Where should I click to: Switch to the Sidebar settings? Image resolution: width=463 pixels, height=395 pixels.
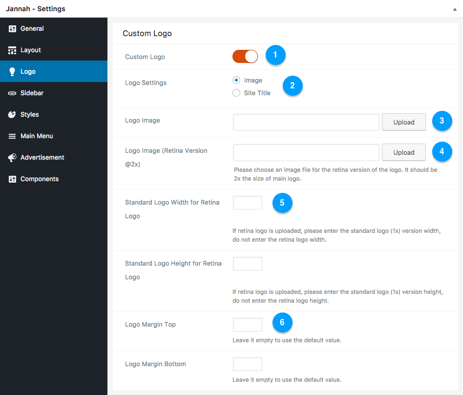[x=54, y=93]
